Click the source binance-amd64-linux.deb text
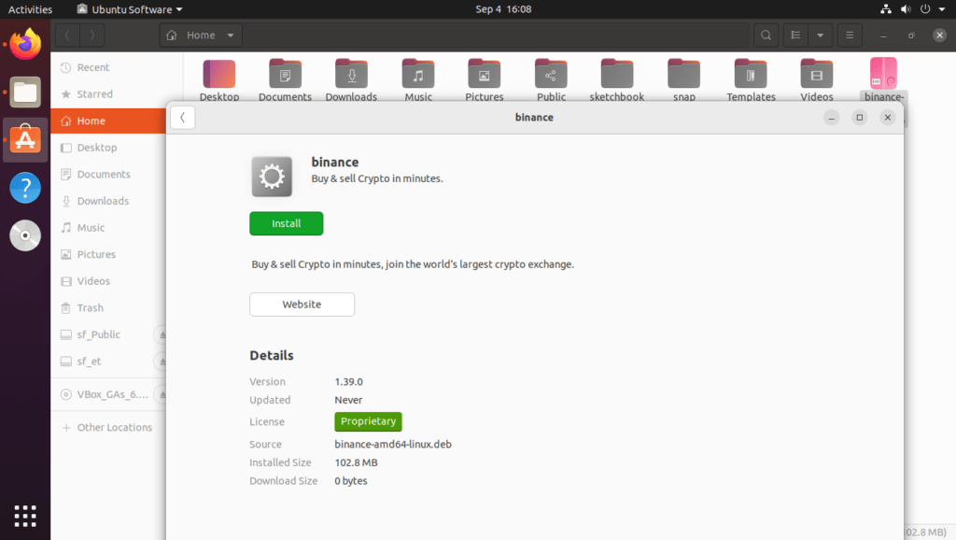 pyautogui.click(x=393, y=444)
